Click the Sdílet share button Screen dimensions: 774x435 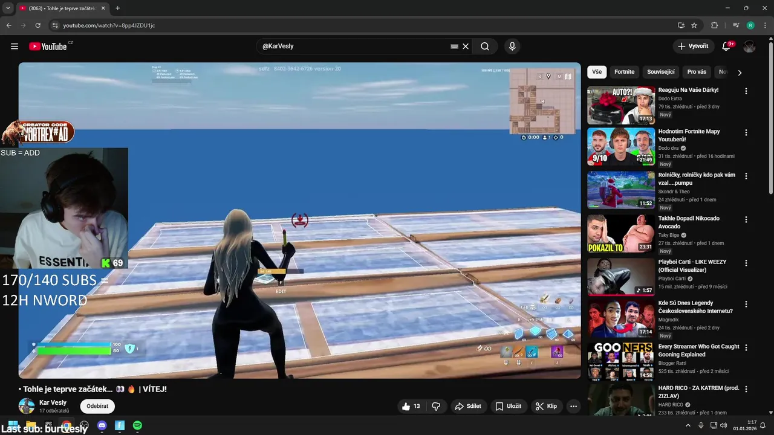(468, 407)
